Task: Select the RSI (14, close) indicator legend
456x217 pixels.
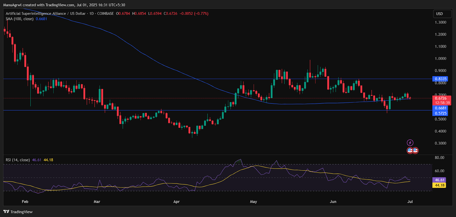Action: pyautogui.click(x=18, y=160)
